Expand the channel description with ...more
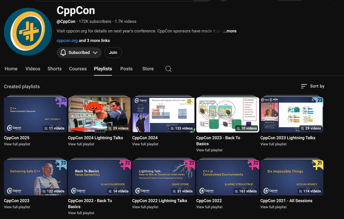344x219 pixels. pos(230,31)
